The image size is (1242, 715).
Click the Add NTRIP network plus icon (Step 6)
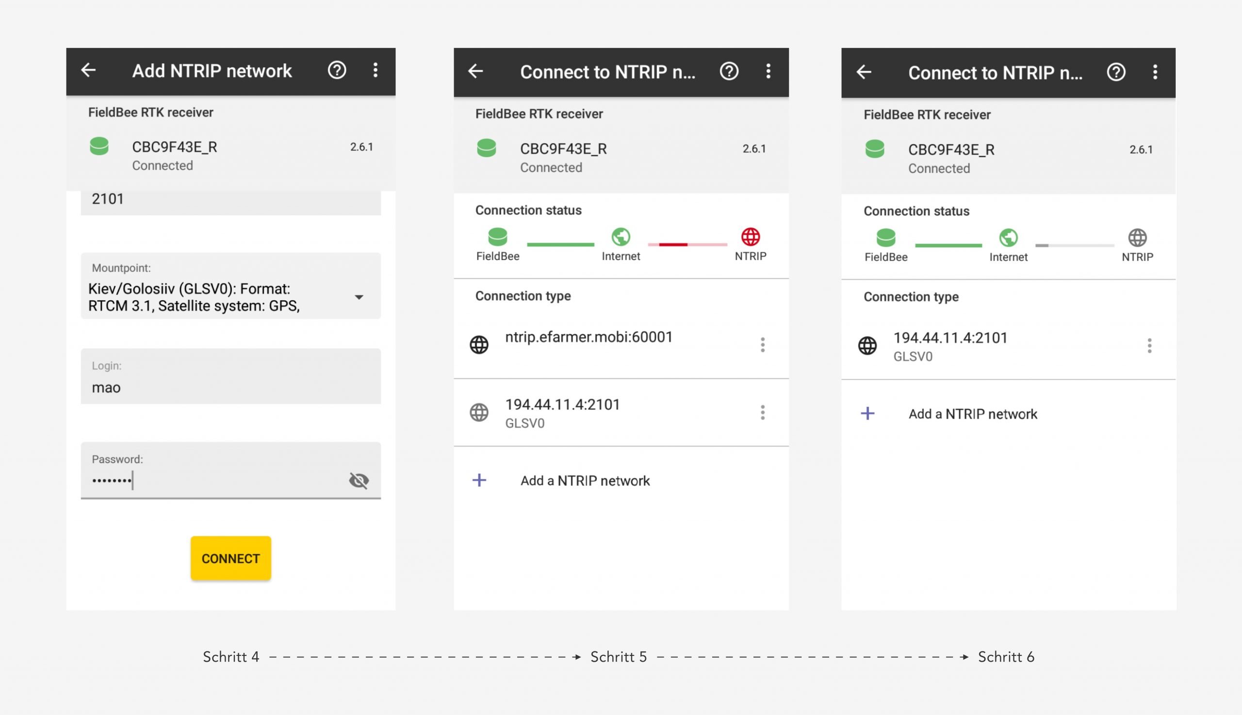[867, 413]
